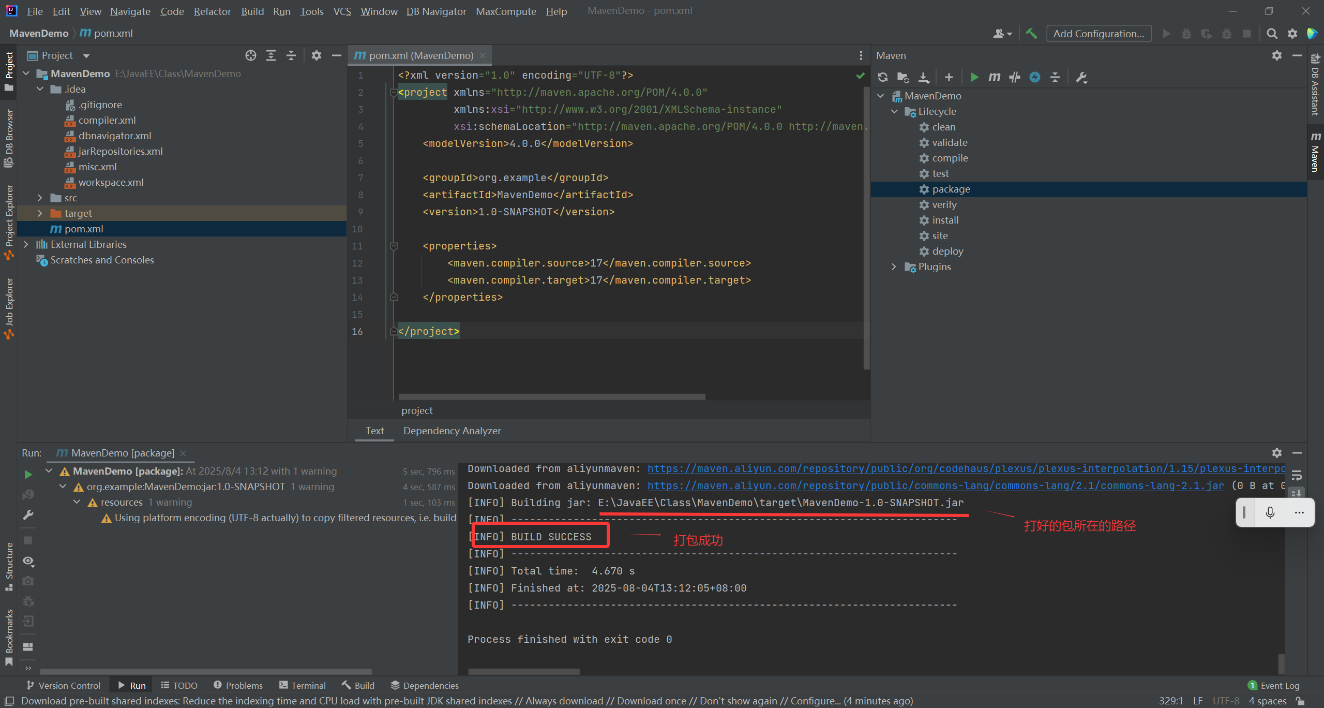Viewport: 1324px width, 708px height.
Task: Open Version Control tool window
Action: point(64,685)
